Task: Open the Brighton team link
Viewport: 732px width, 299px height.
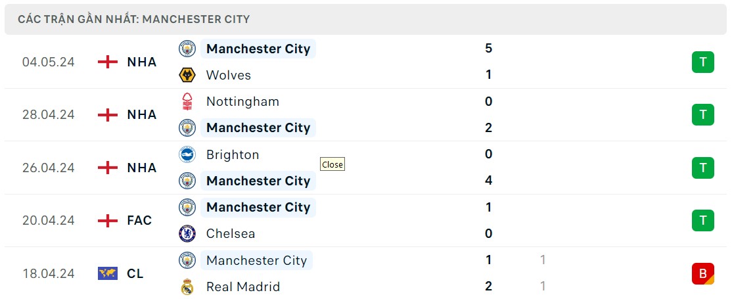Action: click(232, 154)
